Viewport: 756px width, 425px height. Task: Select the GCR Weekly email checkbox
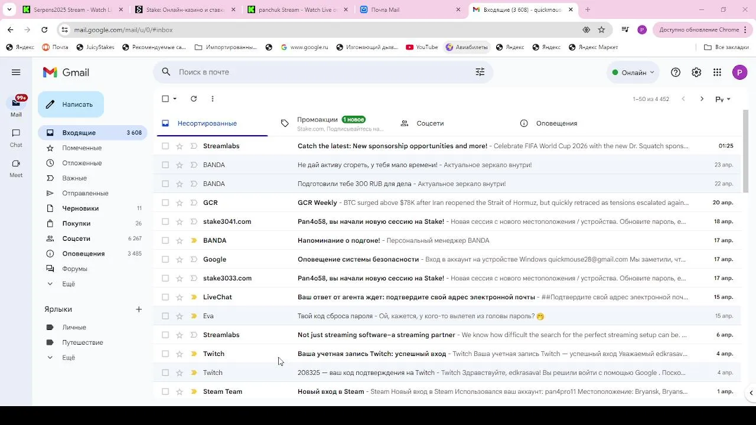(x=165, y=202)
